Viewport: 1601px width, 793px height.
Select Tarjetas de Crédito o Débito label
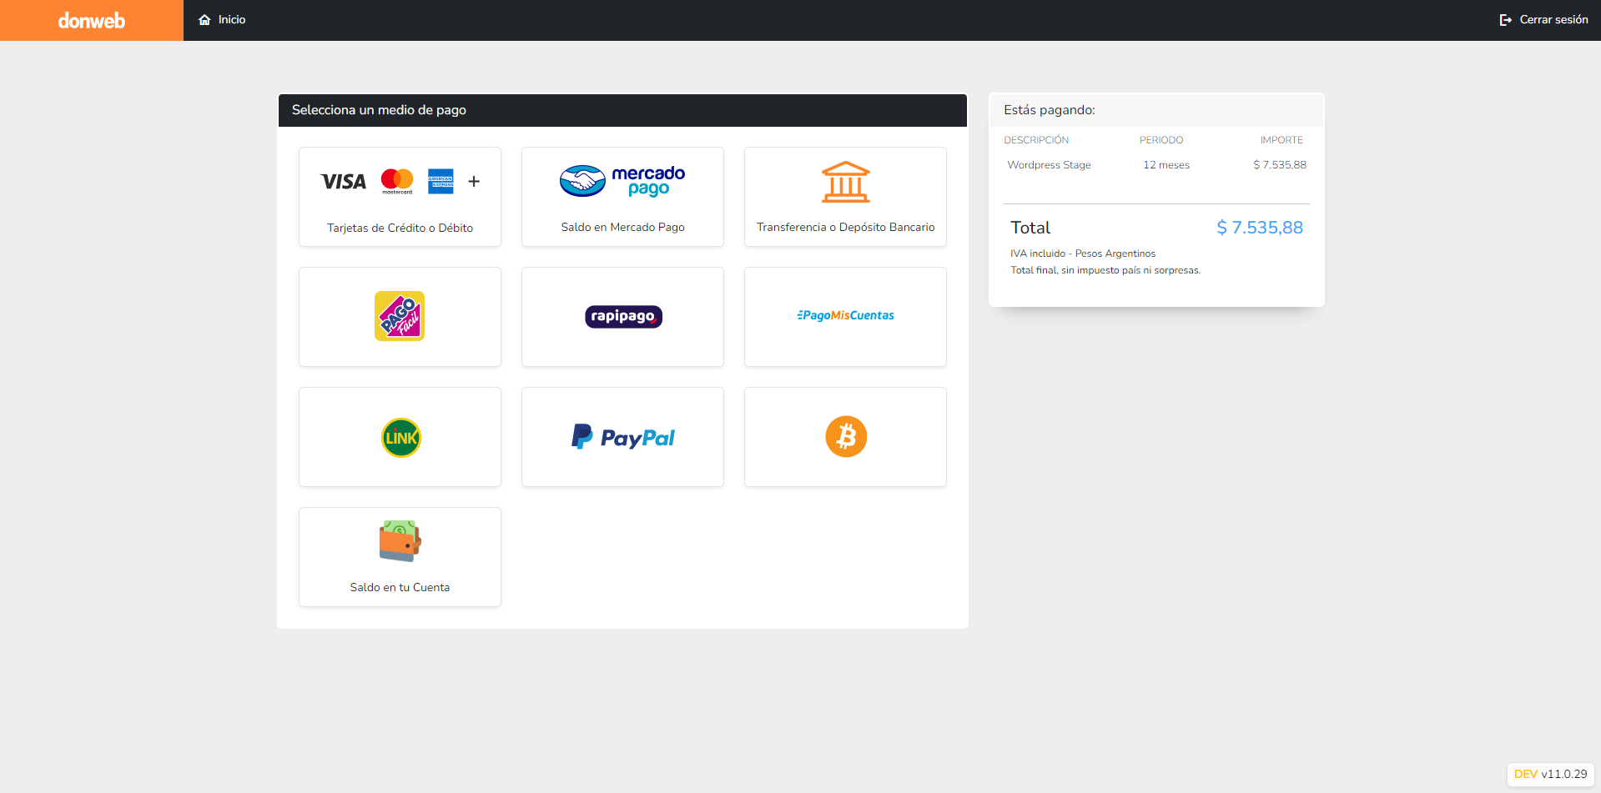click(400, 228)
